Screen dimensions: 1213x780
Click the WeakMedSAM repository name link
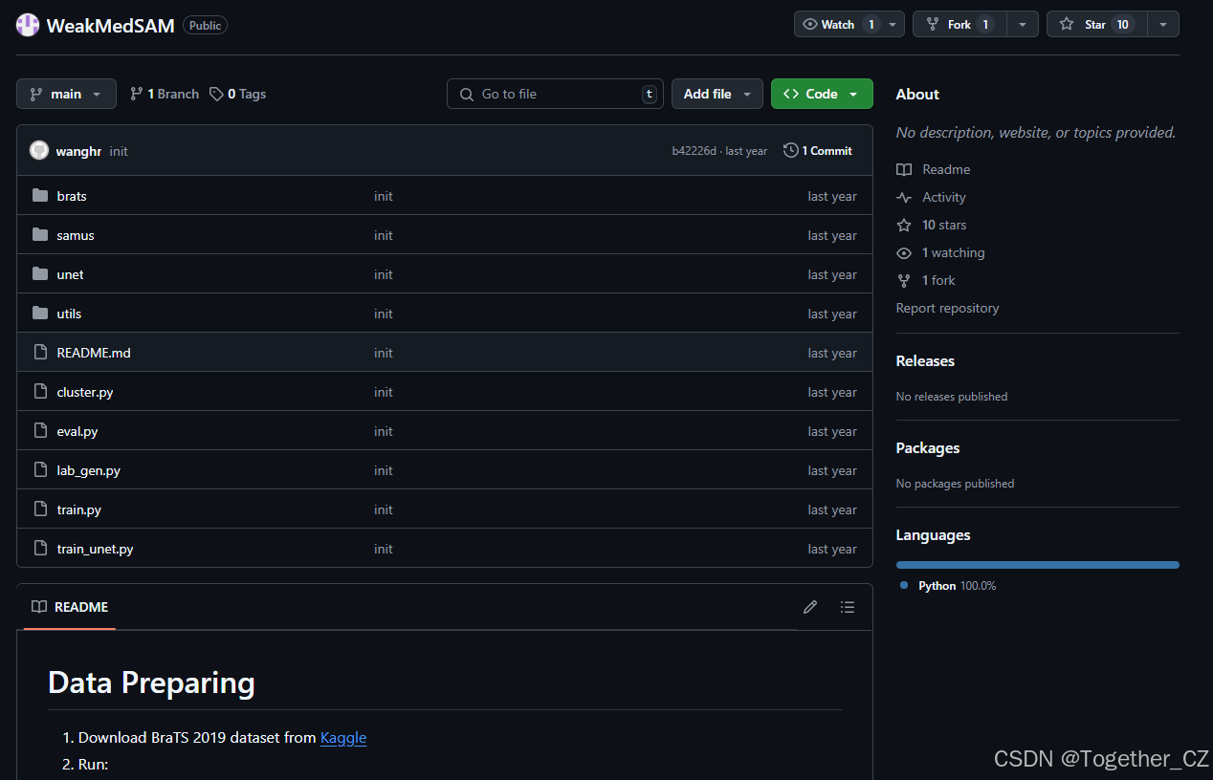pyautogui.click(x=110, y=26)
